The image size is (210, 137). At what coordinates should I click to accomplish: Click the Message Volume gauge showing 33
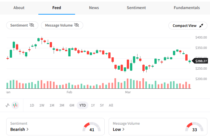pos(194,127)
